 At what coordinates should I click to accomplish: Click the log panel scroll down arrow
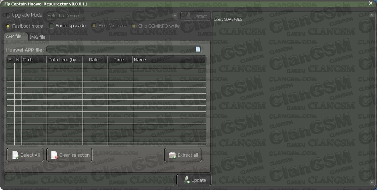tap(372, 183)
